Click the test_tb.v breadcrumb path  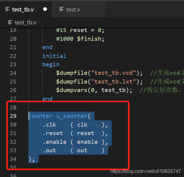pos(26,22)
